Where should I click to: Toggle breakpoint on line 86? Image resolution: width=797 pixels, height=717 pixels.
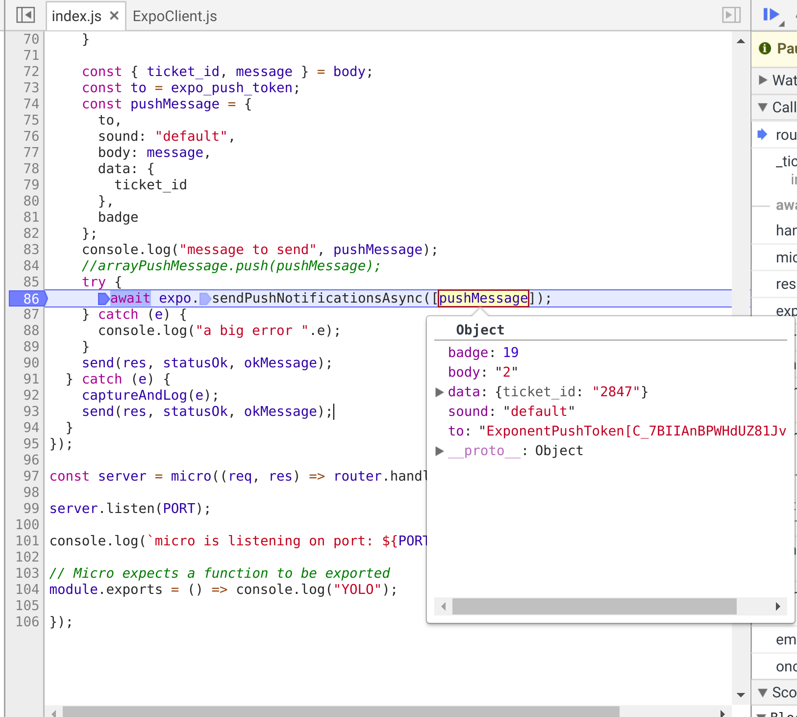[28, 298]
